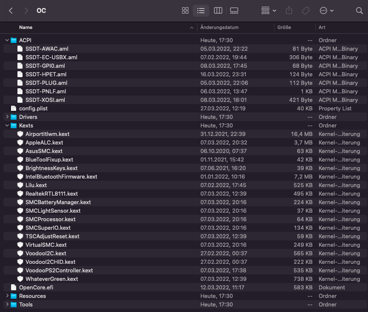Collapse the ACPI folder
This screenshot has width=368, height=312.
click(x=7, y=40)
